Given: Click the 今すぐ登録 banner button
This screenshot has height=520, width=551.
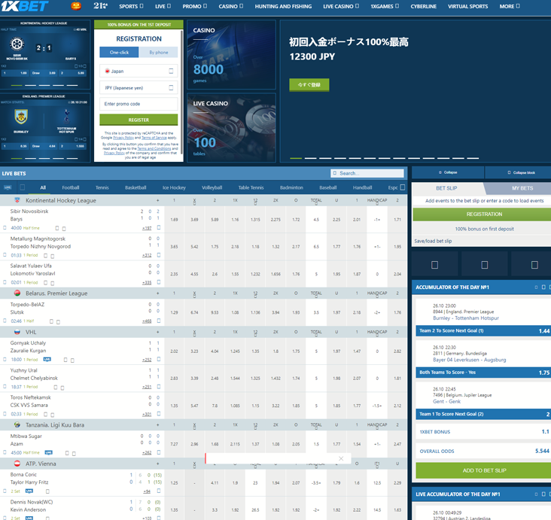Looking at the screenshot, I should point(309,85).
